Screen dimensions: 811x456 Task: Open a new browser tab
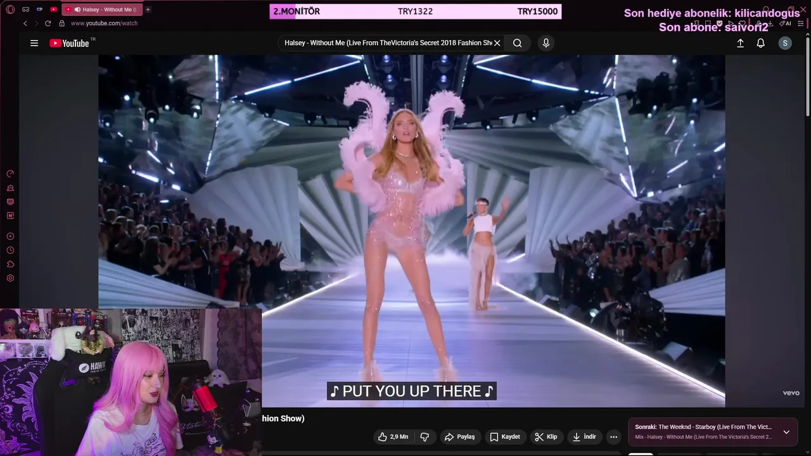[x=148, y=9]
